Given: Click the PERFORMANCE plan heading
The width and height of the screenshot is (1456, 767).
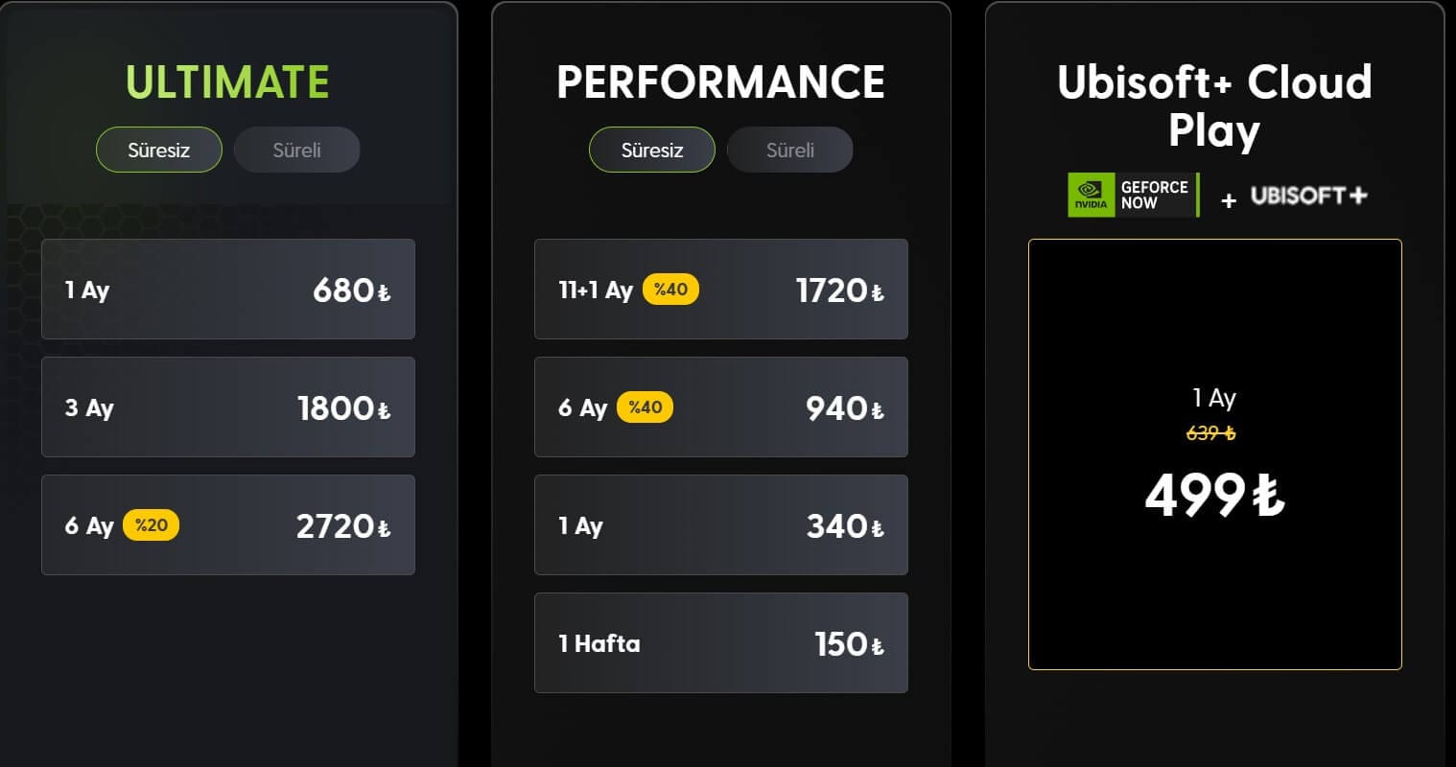Looking at the screenshot, I should click(x=721, y=82).
